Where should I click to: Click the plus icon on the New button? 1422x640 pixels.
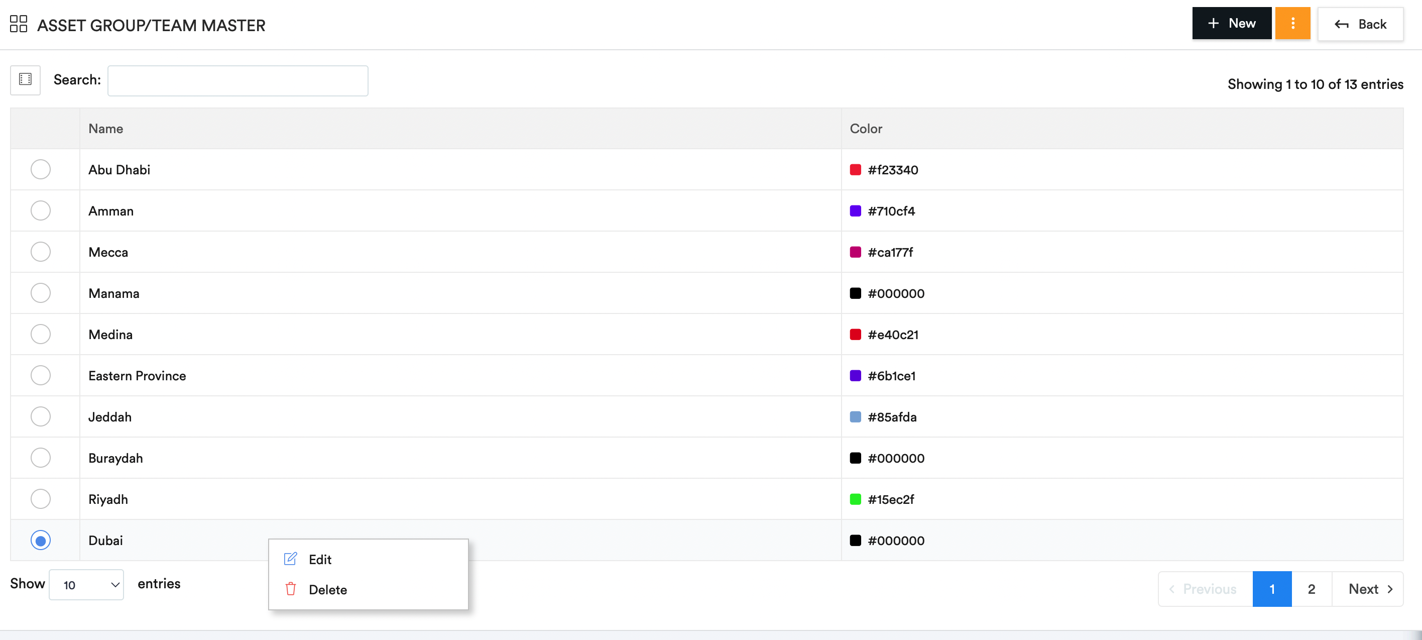1213,23
